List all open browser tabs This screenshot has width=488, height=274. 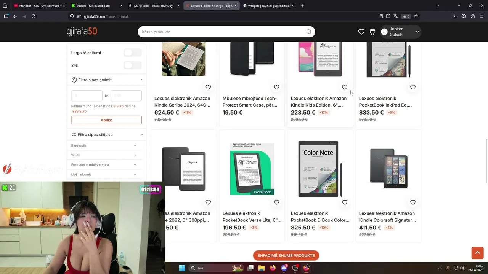(438, 6)
